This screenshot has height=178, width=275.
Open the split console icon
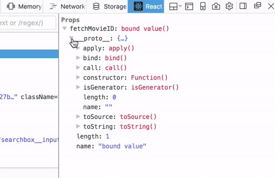(189, 7)
